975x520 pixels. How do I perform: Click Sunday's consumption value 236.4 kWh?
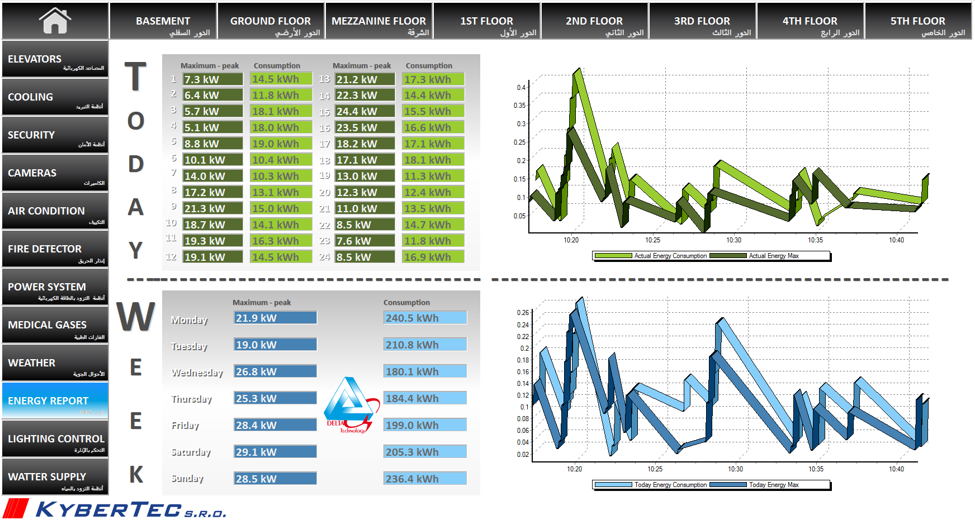click(x=425, y=479)
